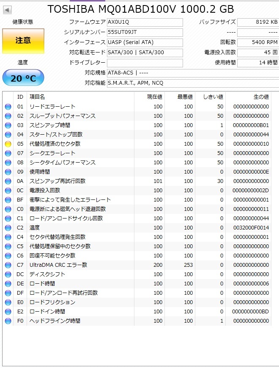The image size is (279, 368).
Task: Select the スループットパフォーマンス attribute name
Action: (62, 116)
